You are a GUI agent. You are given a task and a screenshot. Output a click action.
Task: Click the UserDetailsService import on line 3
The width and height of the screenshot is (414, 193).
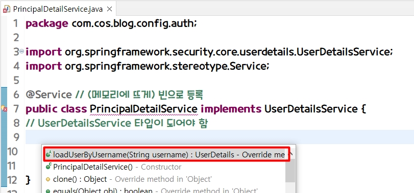pos(209,52)
